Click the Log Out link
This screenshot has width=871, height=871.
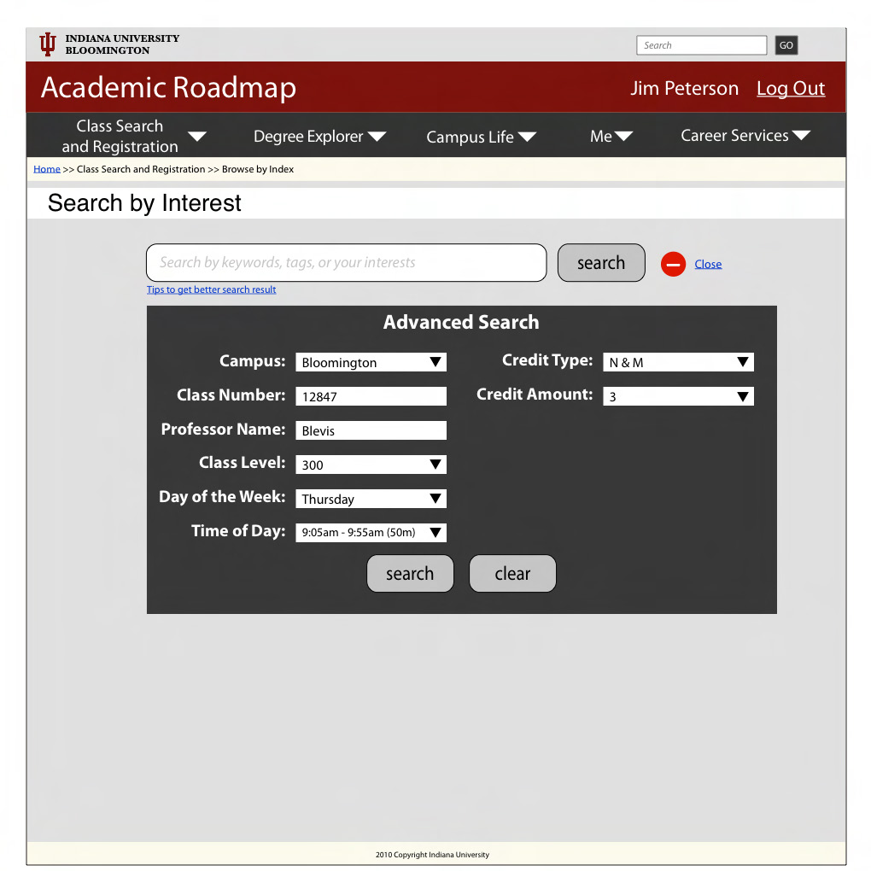point(791,88)
